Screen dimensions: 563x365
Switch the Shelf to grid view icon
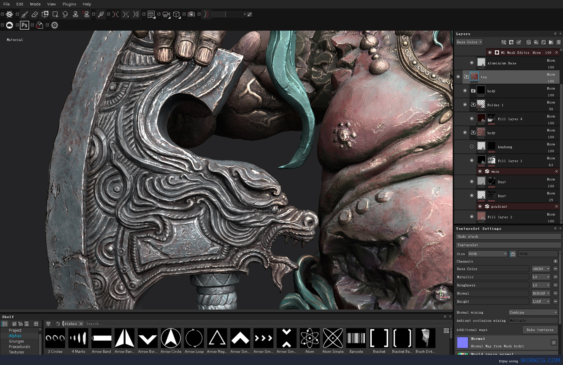[x=446, y=331]
